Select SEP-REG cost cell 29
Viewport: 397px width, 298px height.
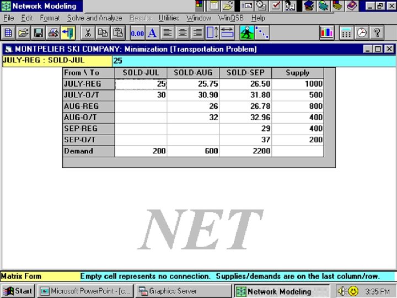coord(245,129)
